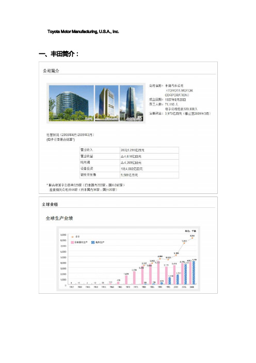This screenshot has width=256, height=363.
Task: Click the '公司简介' section header
Action: 51,71
